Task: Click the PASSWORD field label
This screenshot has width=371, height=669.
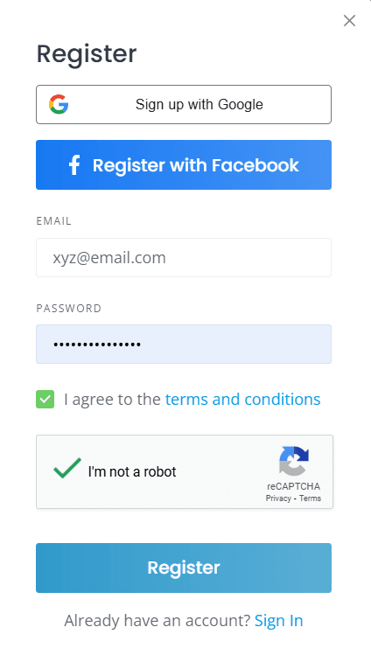Action: coord(69,309)
